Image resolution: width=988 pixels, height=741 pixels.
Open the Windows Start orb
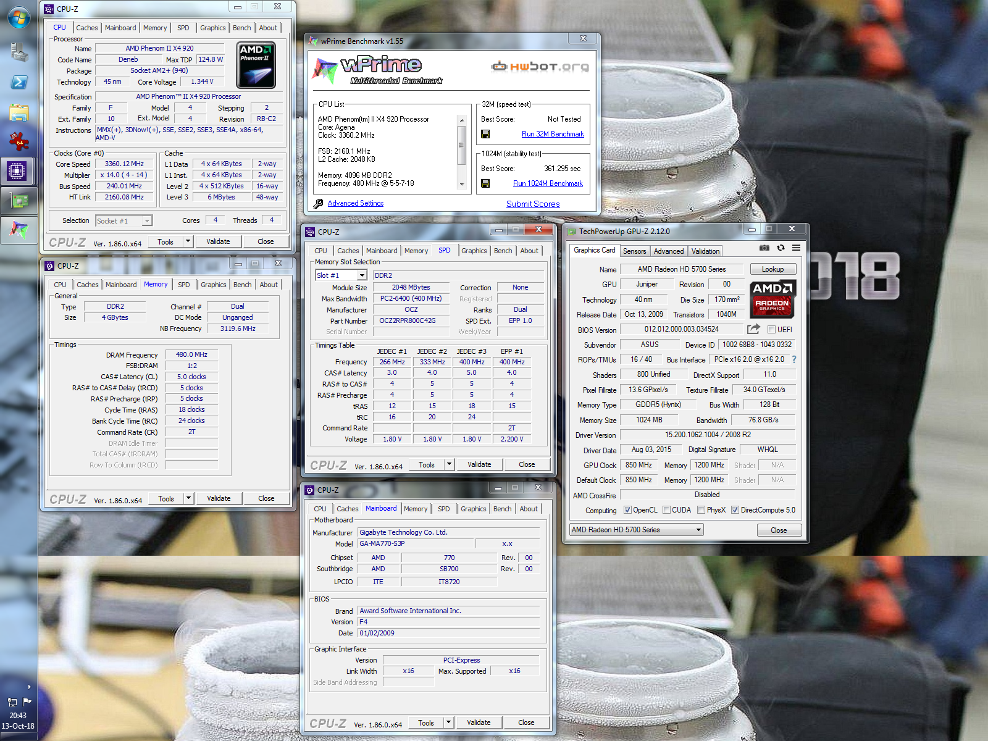pos(19,17)
